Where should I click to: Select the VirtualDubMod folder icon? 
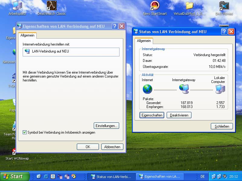pyautogui.click(x=189, y=6)
